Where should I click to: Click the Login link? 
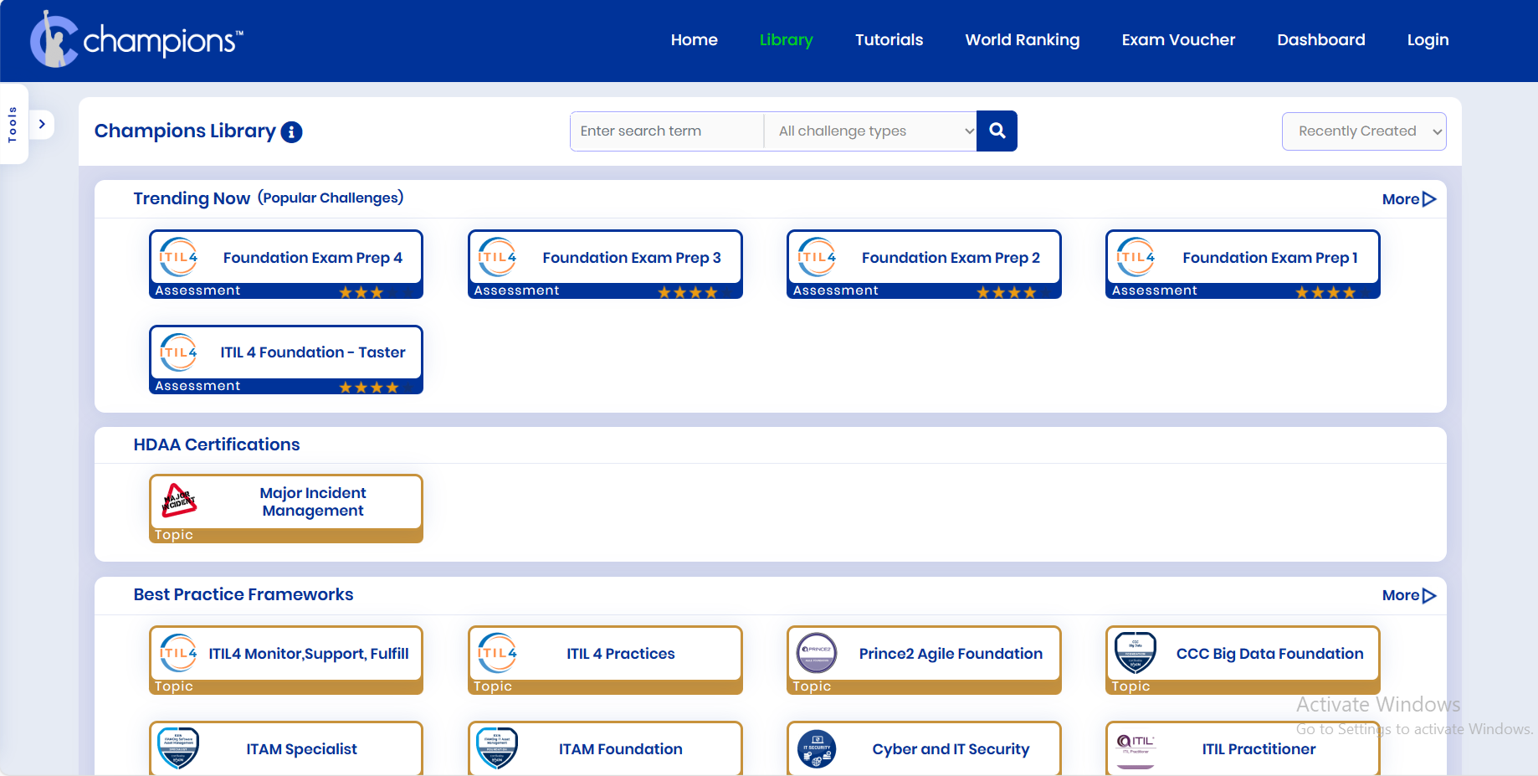[1428, 40]
